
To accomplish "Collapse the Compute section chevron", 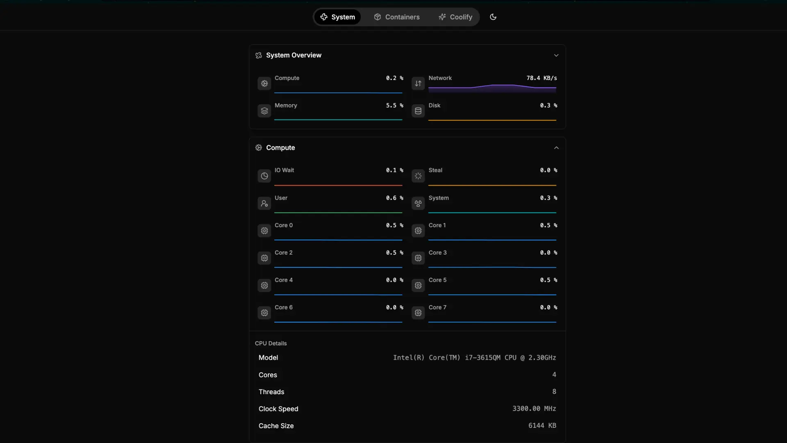I will [556, 148].
